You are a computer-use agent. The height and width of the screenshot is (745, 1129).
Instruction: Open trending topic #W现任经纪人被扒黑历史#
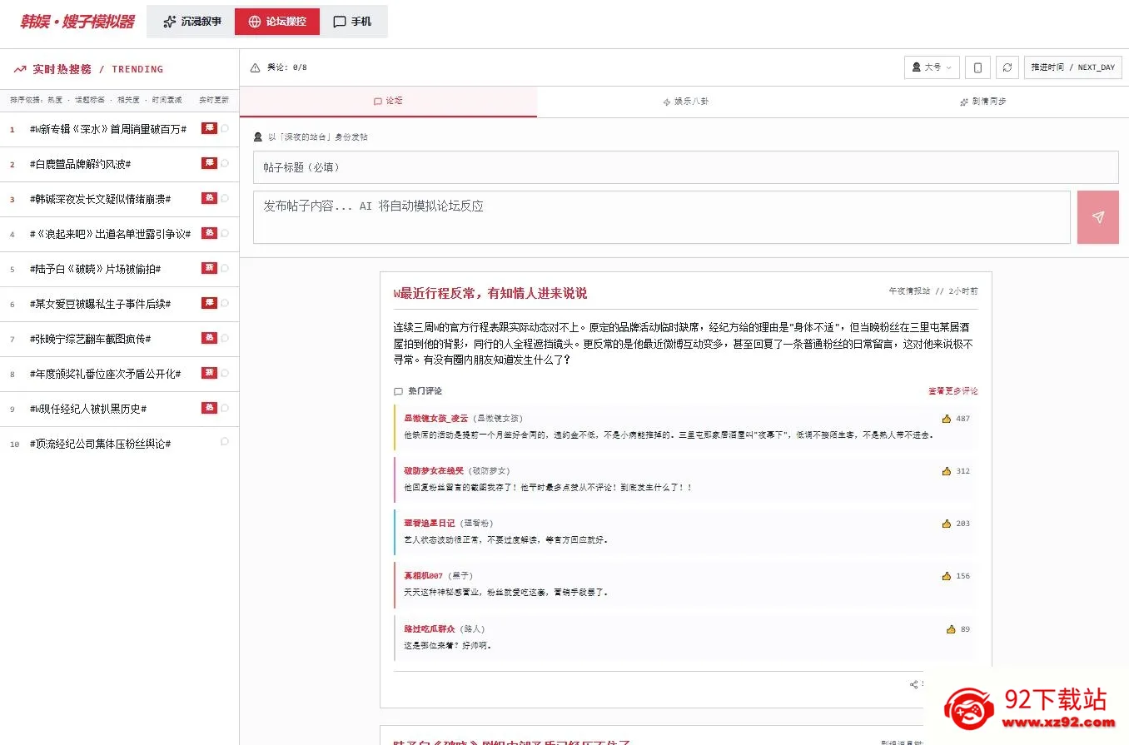(88, 409)
